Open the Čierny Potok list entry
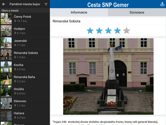 coord(25,19)
